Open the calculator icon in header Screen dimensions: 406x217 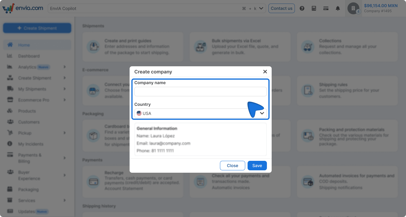coord(314,8)
